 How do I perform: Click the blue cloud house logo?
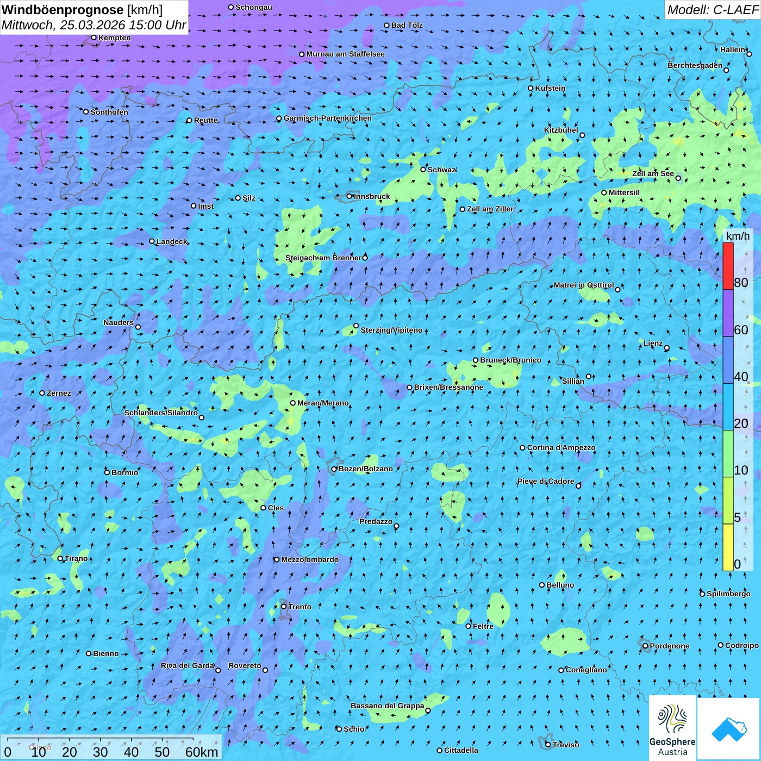tap(729, 729)
